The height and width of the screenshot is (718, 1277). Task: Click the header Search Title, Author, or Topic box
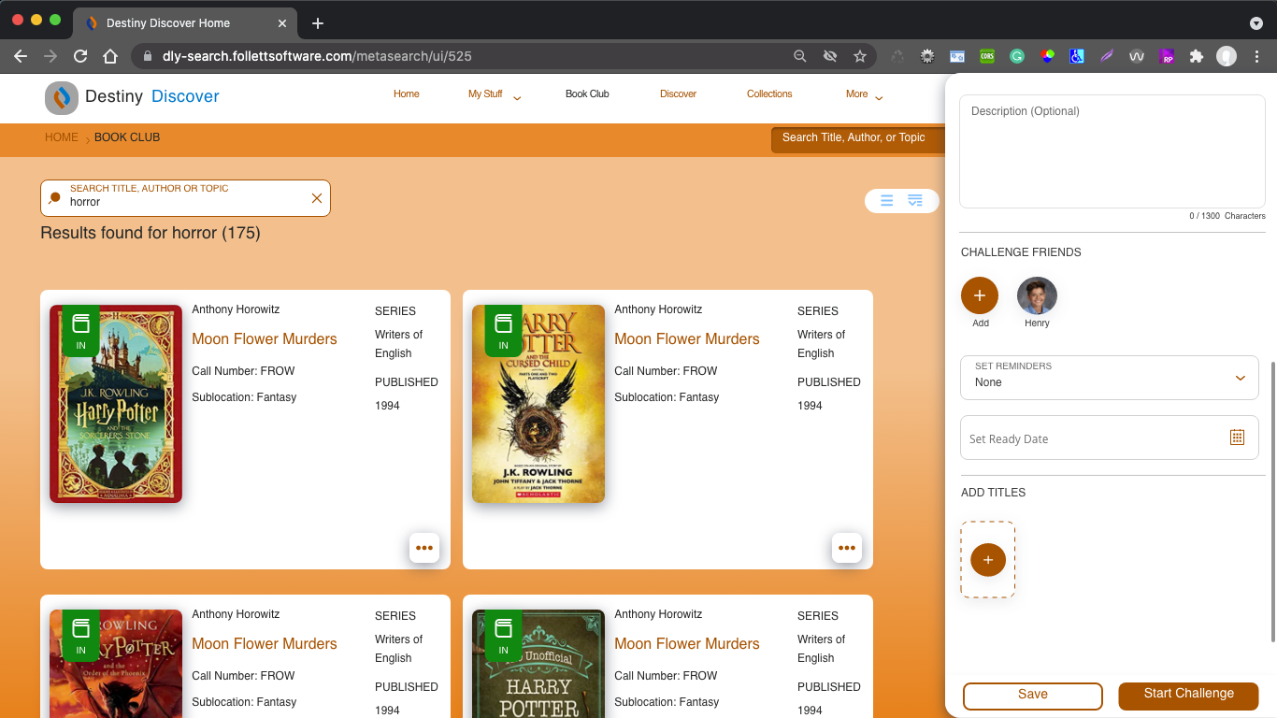tap(857, 139)
